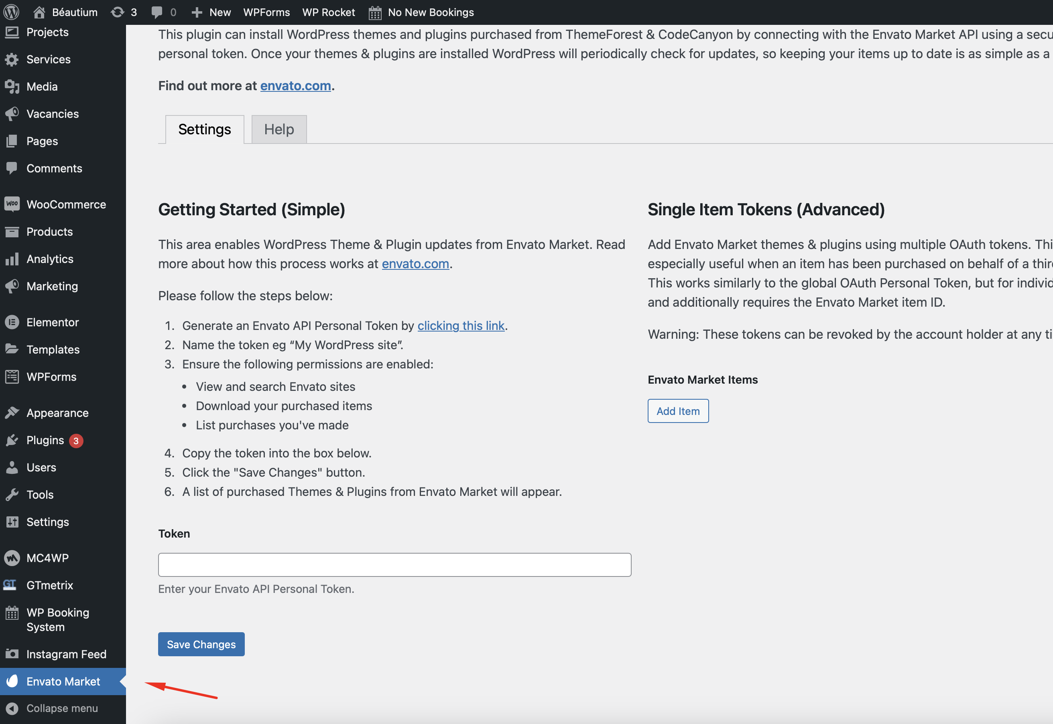Click the plus icon for New content

(197, 12)
